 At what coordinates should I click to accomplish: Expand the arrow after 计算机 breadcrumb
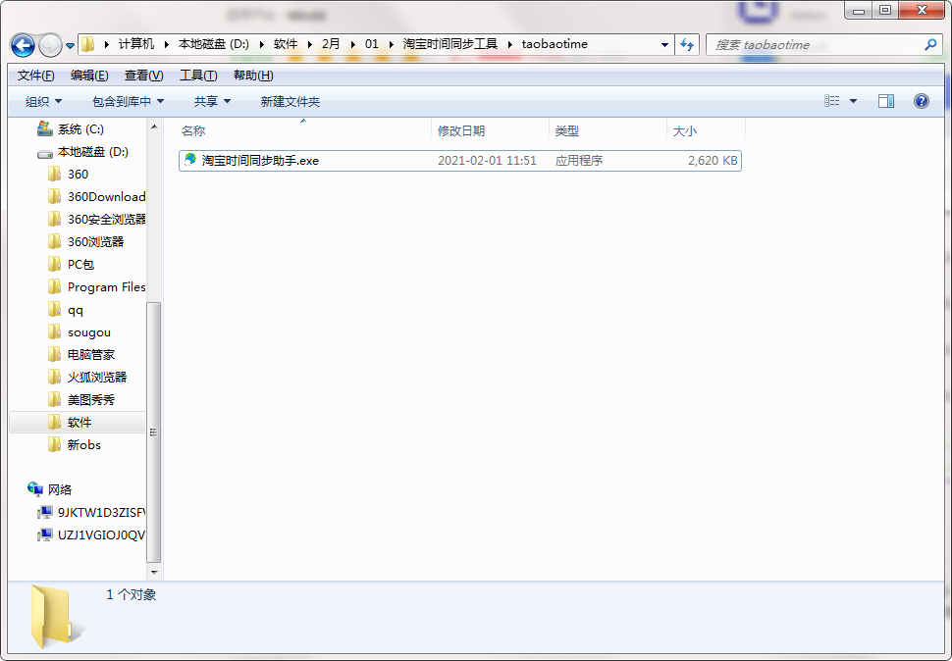tap(167, 44)
